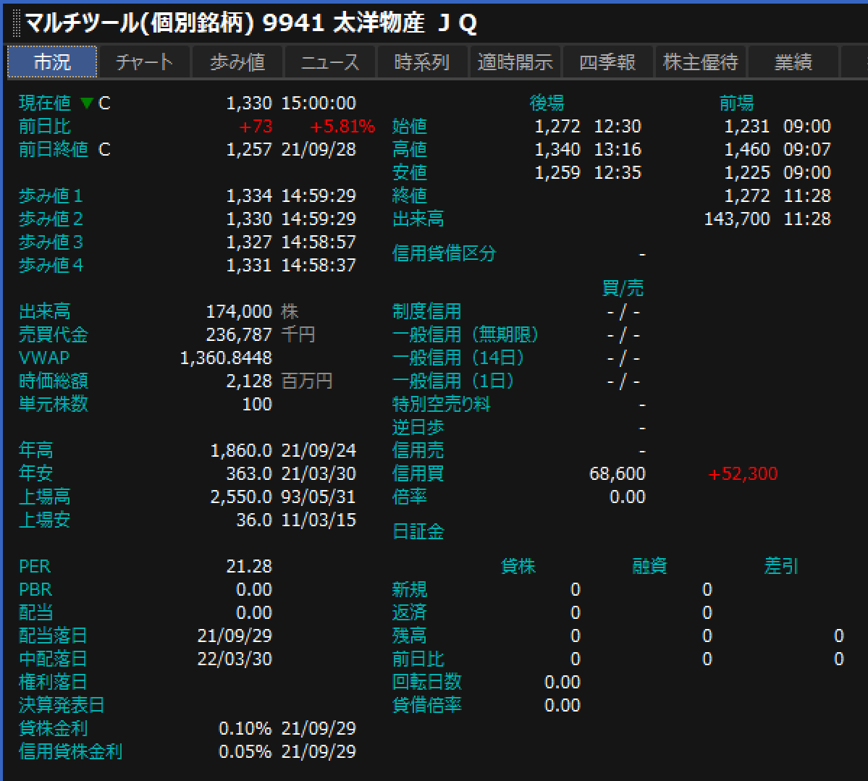Switch to the 四季報 tab
Viewport: 868px width, 781px height.
pyautogui.click(x=607, y=62)
